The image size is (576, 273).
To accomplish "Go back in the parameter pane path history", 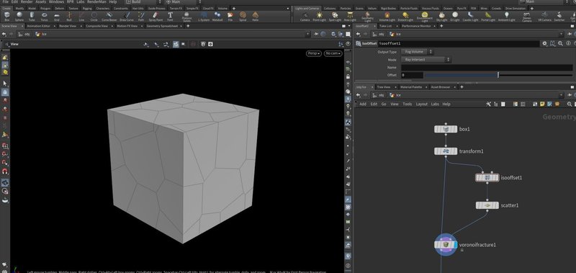I will [x=358, y=34].
